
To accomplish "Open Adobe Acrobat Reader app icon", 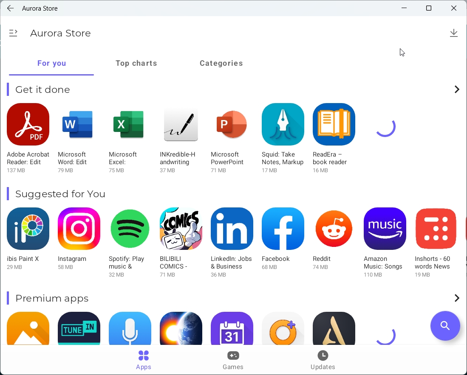I will (28, 124).
